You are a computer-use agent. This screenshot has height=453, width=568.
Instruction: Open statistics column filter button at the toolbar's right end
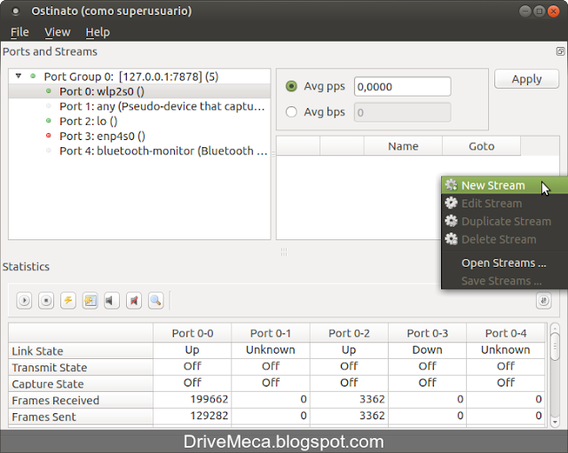click(544, 301)
